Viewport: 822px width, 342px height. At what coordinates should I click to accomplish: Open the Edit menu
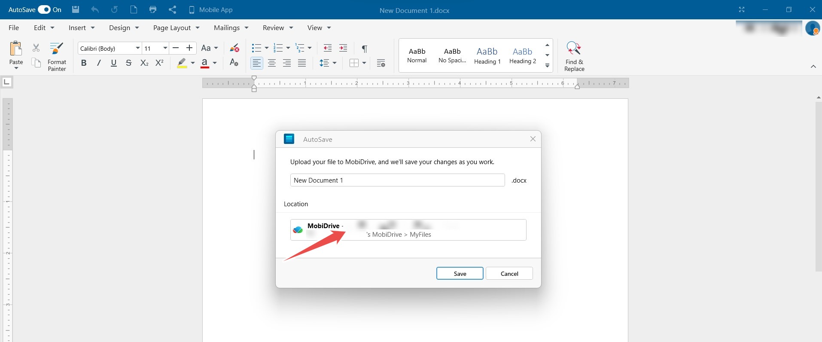(44, 27)
